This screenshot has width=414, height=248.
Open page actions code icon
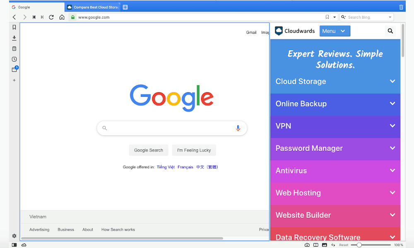pyautogui.click(x=333, y=245)
